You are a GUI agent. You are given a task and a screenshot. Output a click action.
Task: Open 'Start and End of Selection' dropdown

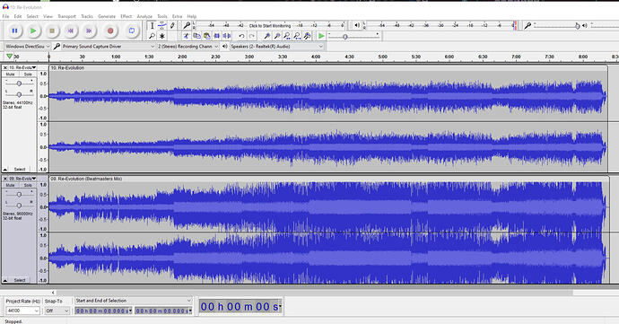[134, 301]
